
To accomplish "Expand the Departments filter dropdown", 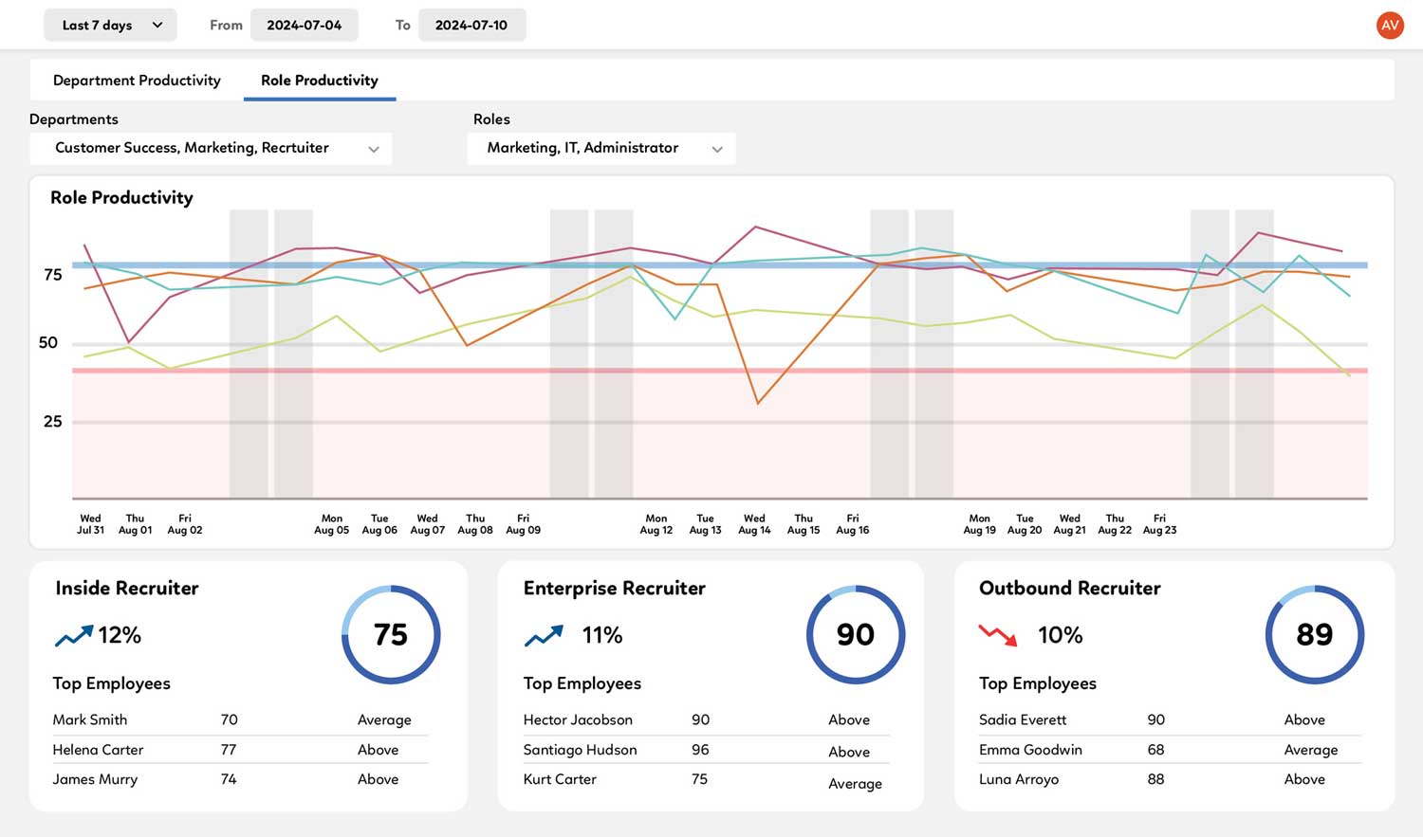I will pyautogui.click(x=211, y=149).
